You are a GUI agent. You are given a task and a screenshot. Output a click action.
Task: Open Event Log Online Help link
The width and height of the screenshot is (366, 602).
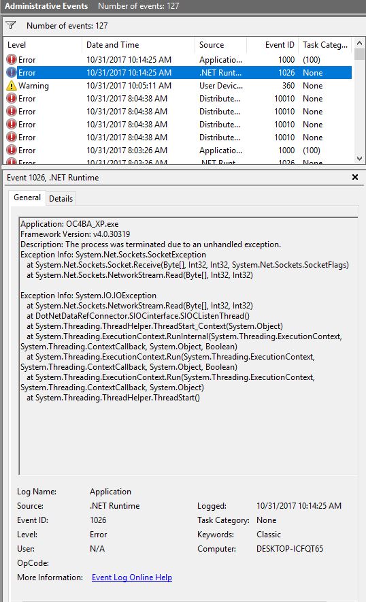pyautogui.click(x=131, y=577)
